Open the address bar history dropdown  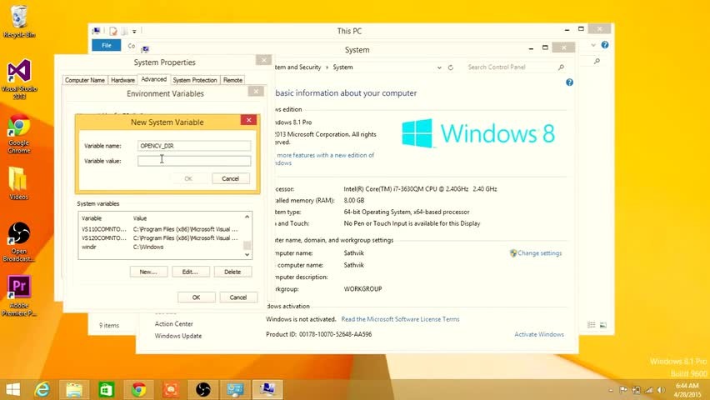click(439, 67)
